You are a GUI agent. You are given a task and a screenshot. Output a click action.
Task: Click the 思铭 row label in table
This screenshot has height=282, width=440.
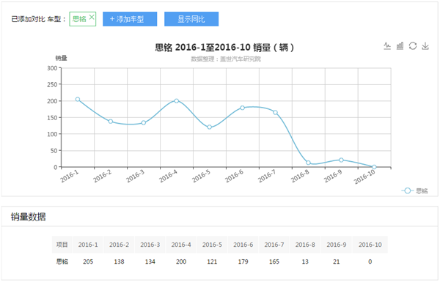tap(62, 261)
